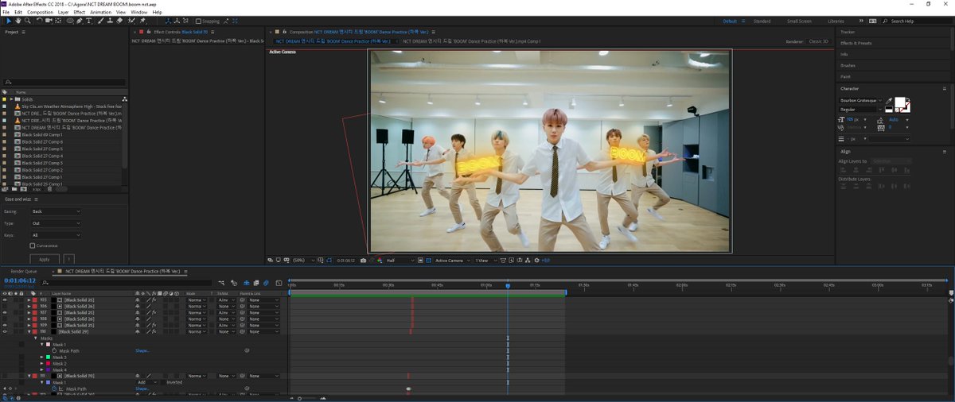This screenshot has width=955, height=402.
Task: Click the timeline search field
Action: pos(127,283)
